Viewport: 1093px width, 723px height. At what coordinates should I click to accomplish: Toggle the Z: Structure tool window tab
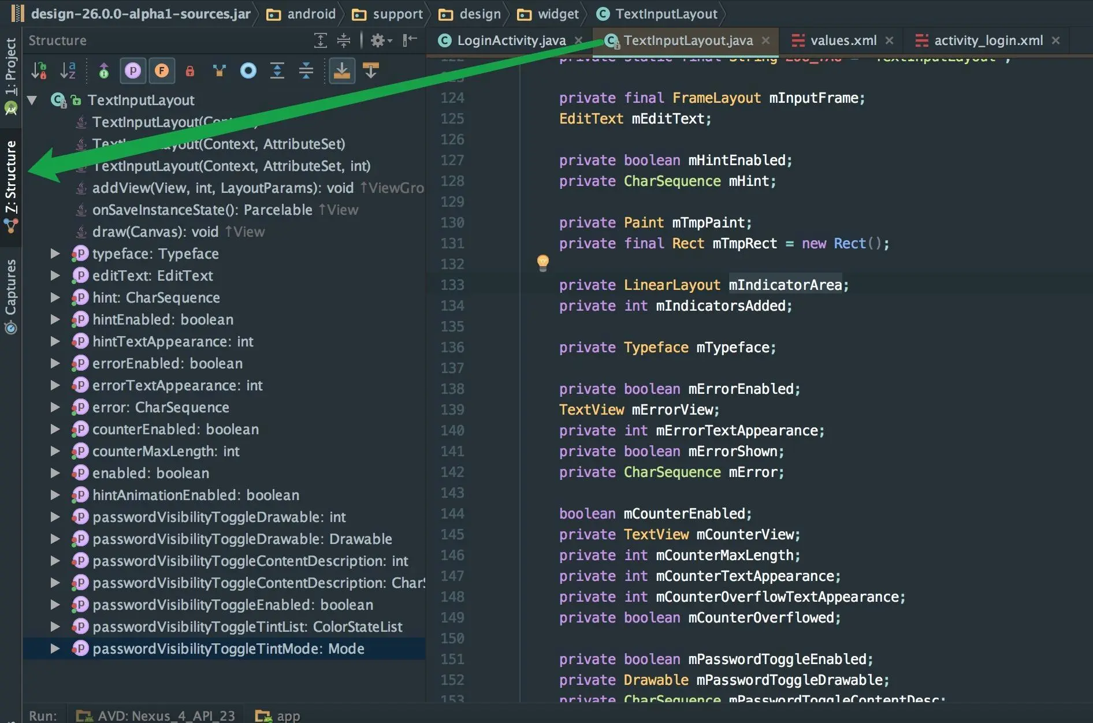point(11,187)
